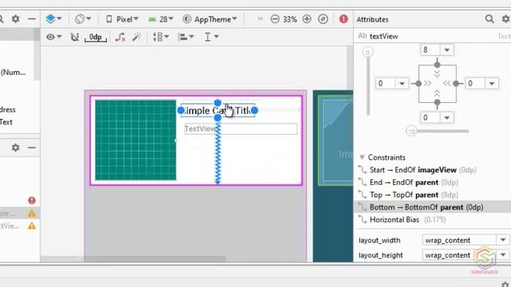This screenshot has width=511, height=287.
Task: Remove the top constraint dot in inspector
Action: coord(438,65)
